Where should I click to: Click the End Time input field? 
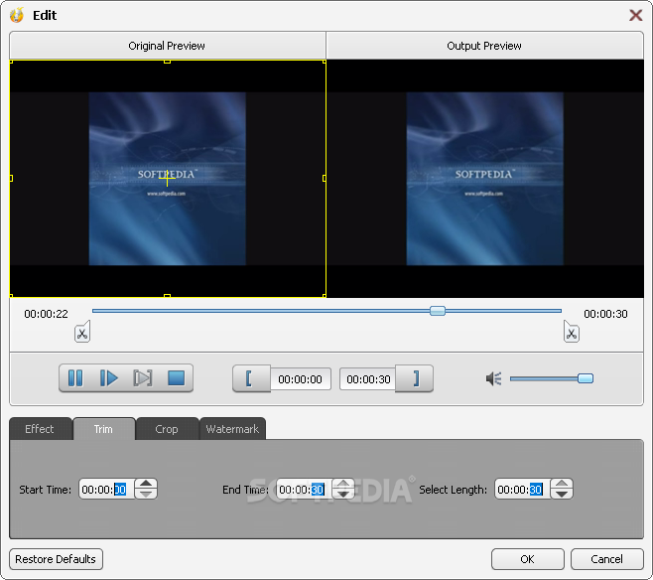pos(305,489)
